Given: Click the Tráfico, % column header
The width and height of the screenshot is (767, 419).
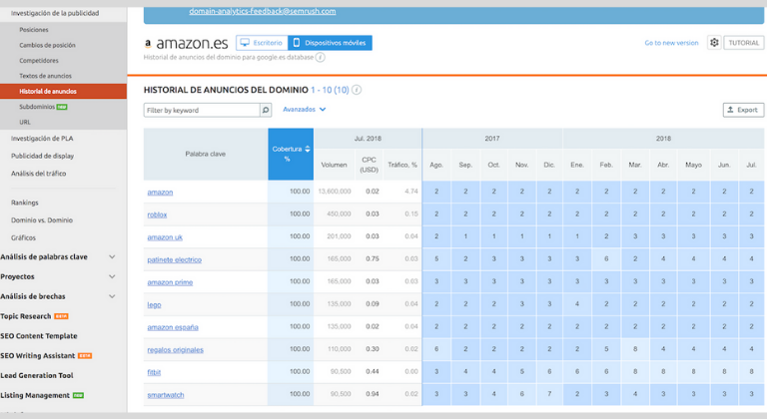Looking at the screenshot, I should pyautogui.click(x=402, y=165).
